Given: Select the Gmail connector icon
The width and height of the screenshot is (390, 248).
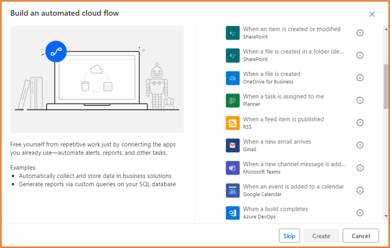Looking at the screenshot, I should coord(232,145).
